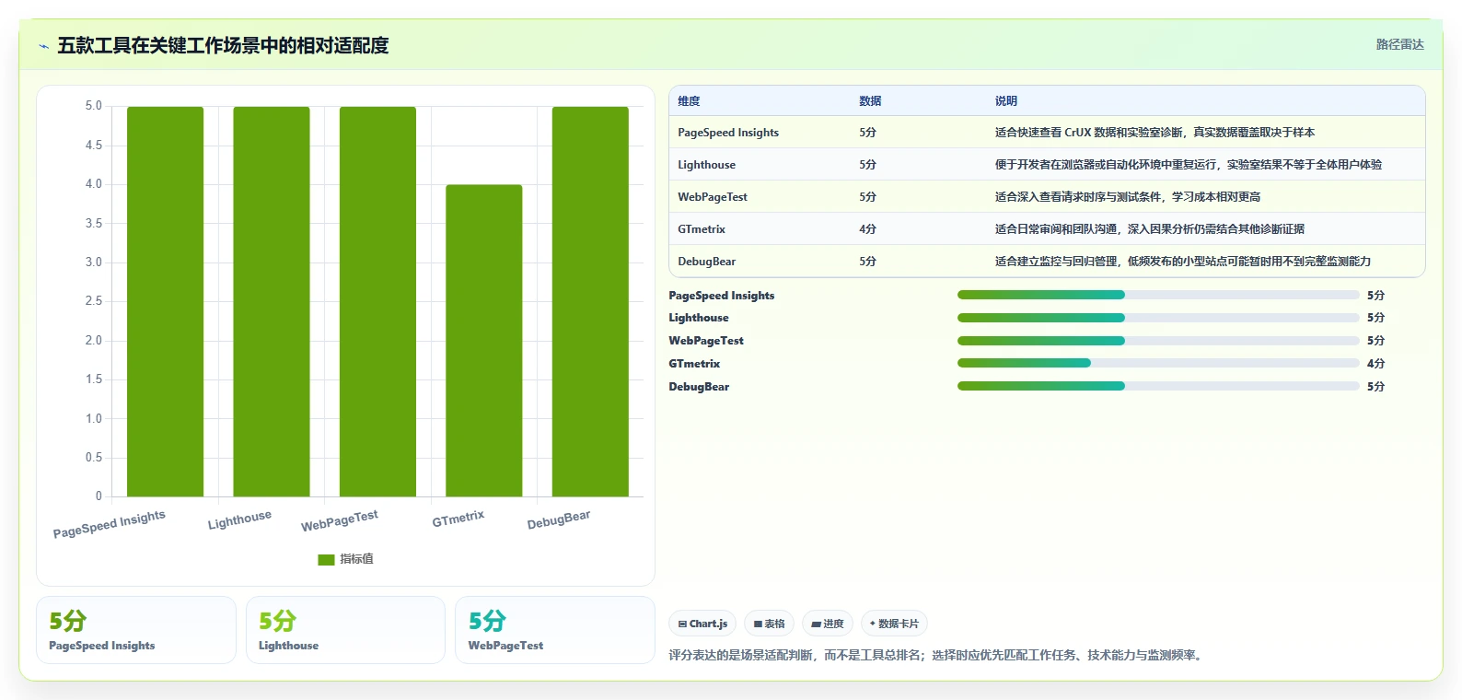Click the 5分 score in the DebugBear table row
This screenshot has width=1462, height=700.
(x=867, y=262)
